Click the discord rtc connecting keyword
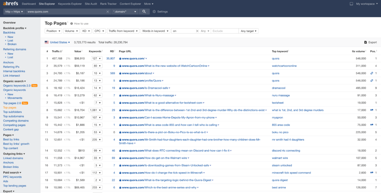 [286, 151]
